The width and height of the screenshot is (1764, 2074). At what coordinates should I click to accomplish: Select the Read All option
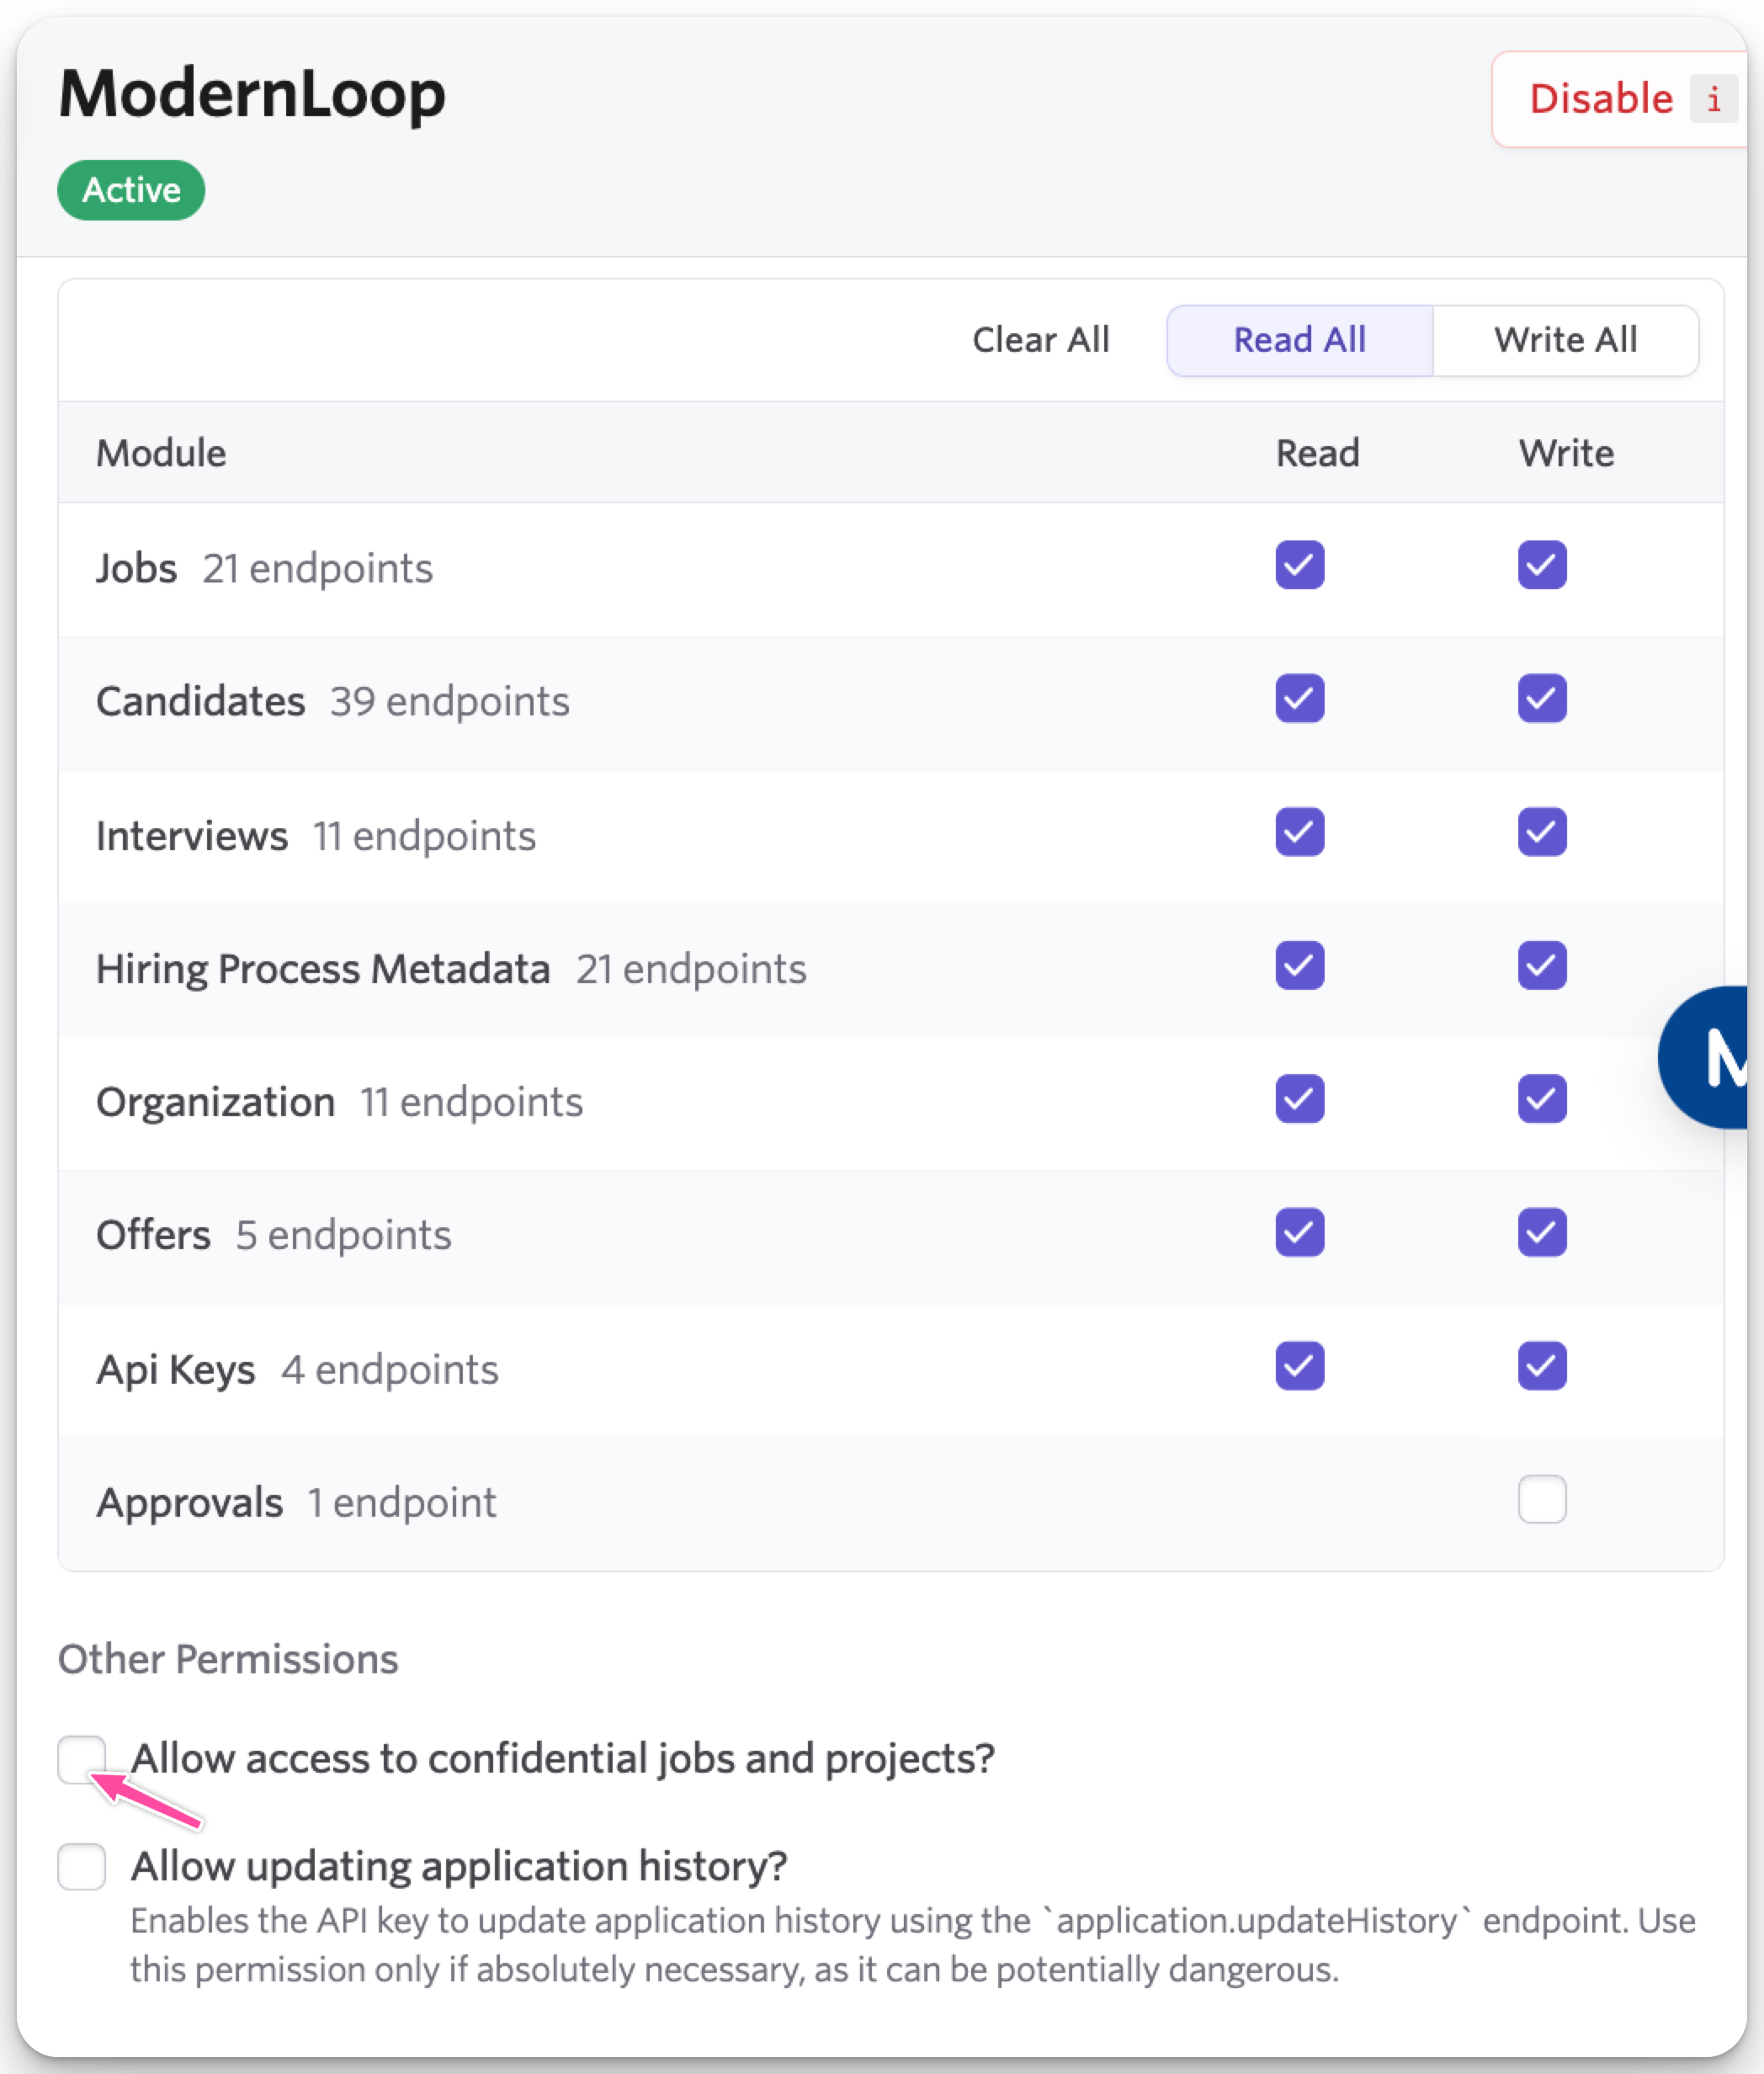[x=1299, y=340]
